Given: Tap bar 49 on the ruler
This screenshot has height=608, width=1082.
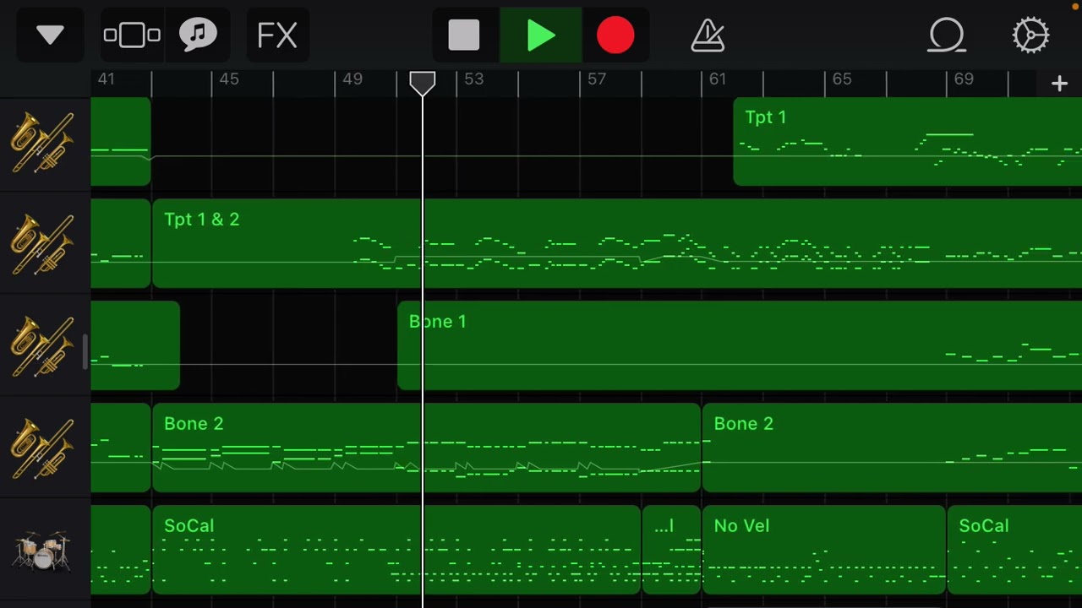Looking at the screenshot, I should (352, 79).
